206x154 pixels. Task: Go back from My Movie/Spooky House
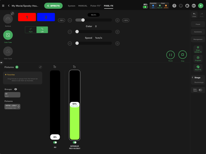[x=9, y=6]
